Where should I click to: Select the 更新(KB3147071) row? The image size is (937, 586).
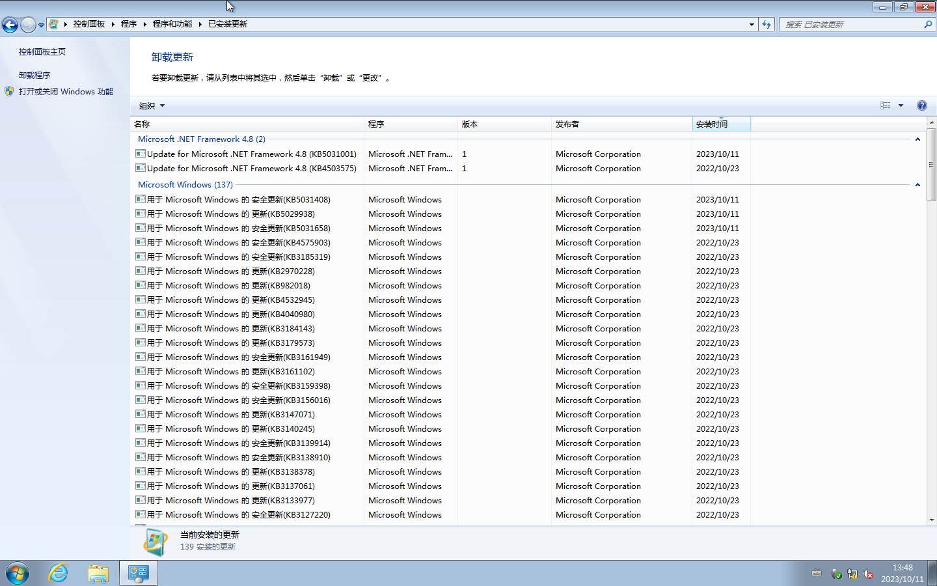(x=441, y=414)
